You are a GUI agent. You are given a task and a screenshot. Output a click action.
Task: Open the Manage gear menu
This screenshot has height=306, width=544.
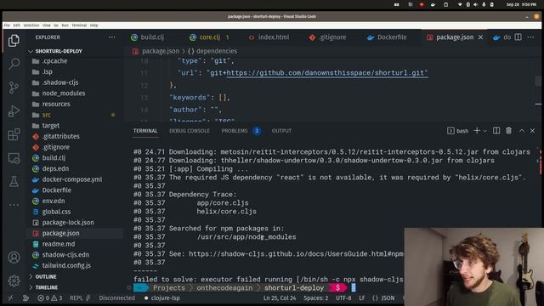14,280
